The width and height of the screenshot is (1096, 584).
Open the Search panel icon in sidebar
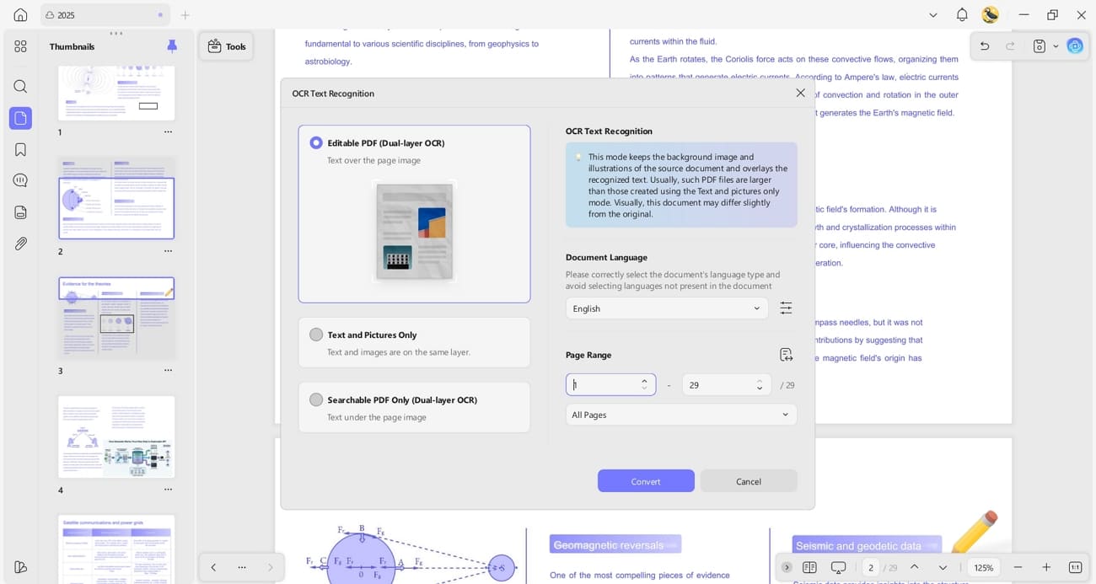[20, 87]
